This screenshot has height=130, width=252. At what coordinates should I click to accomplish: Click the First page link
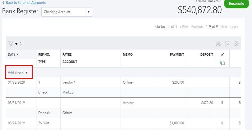(184, 27)
